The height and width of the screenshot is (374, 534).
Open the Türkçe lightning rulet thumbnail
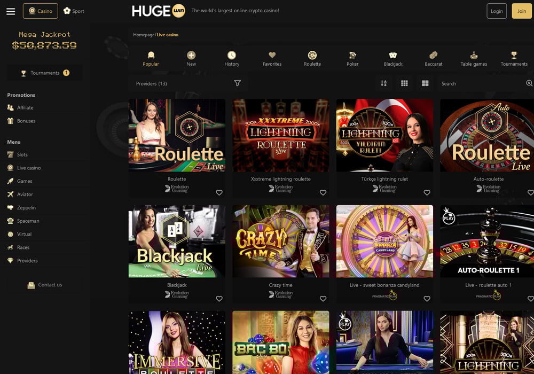pos(384,135)
